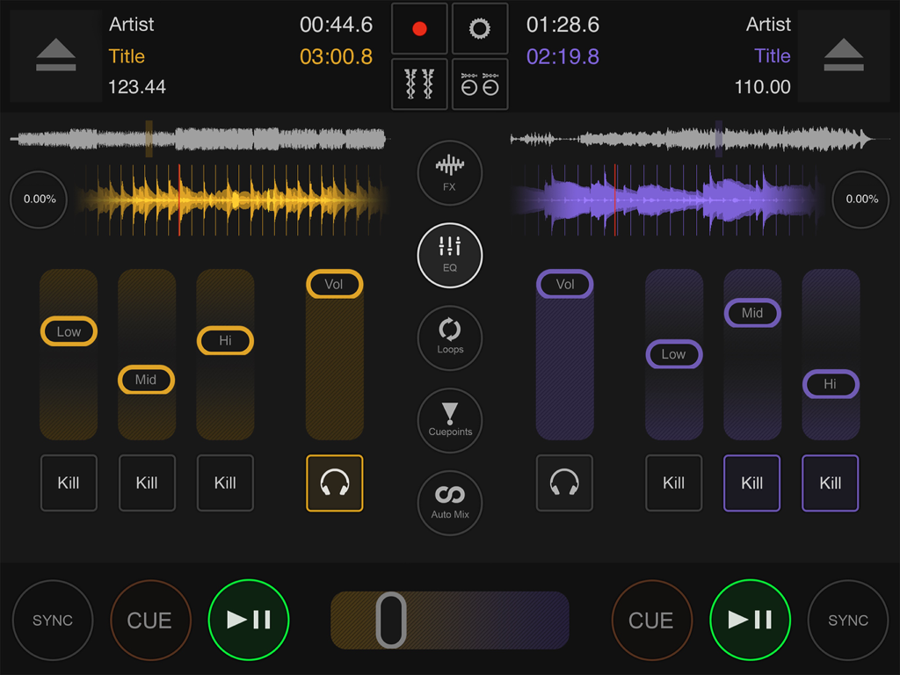Enable SYNC on the left deck
The height and width of the screenshot is (675, 900).
(53, 620)
